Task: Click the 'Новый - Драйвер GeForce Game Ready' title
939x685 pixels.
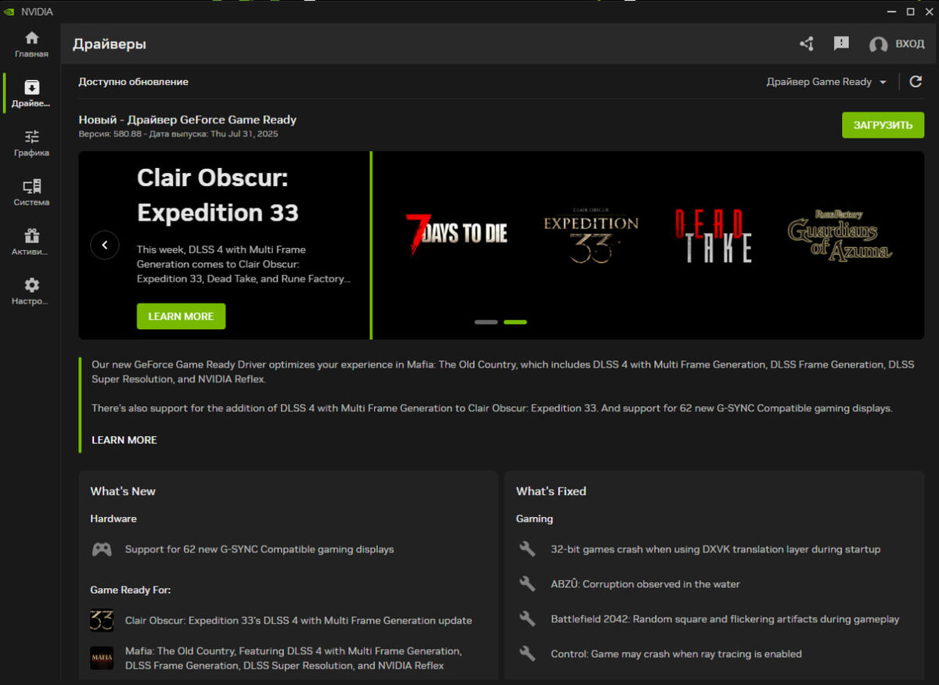Action: pyautogui.click(x=187, y=120)
